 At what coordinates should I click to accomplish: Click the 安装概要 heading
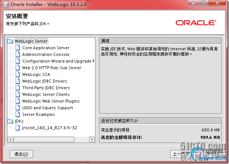click(17, 16)
